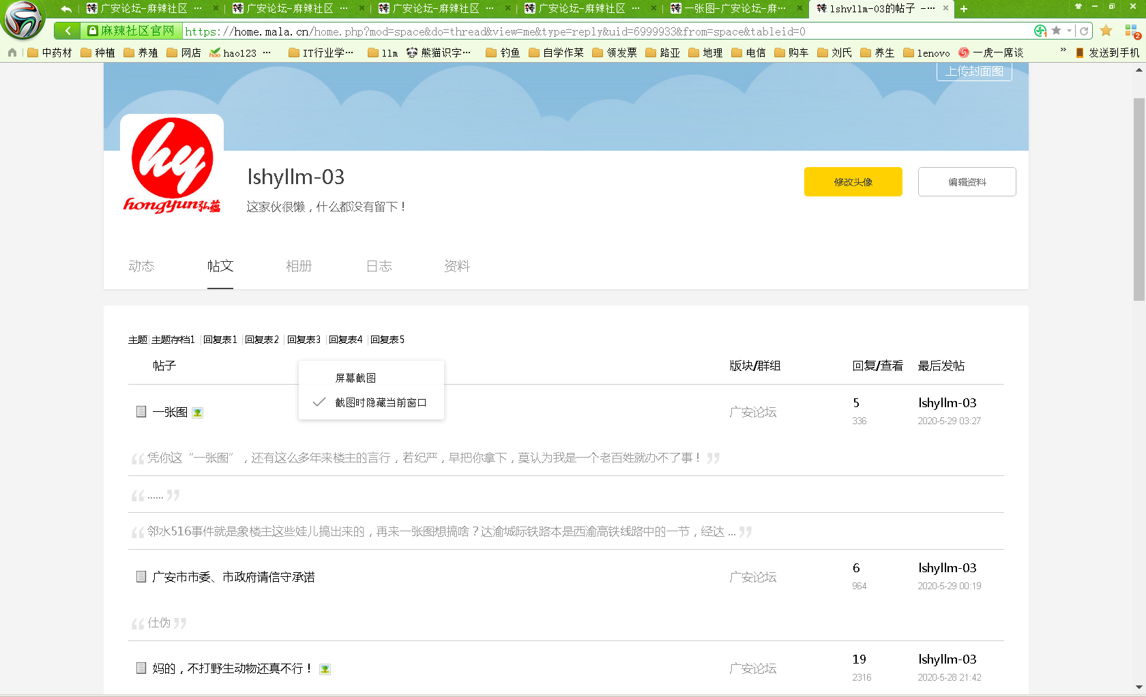
Task: Click the browser back arrow button
Action: [68, 31]
